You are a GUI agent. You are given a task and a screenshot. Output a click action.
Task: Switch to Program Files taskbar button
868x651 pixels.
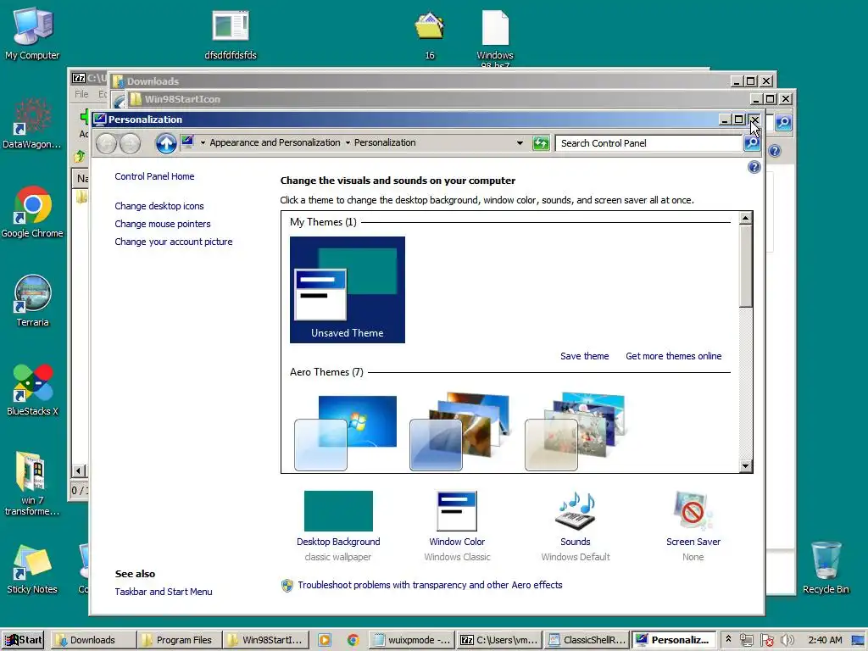click(178, 640)
